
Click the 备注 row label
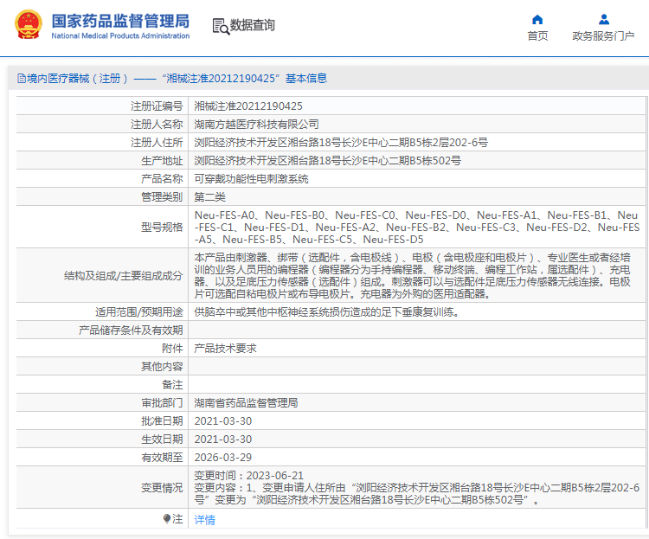[x=172, y=385]
